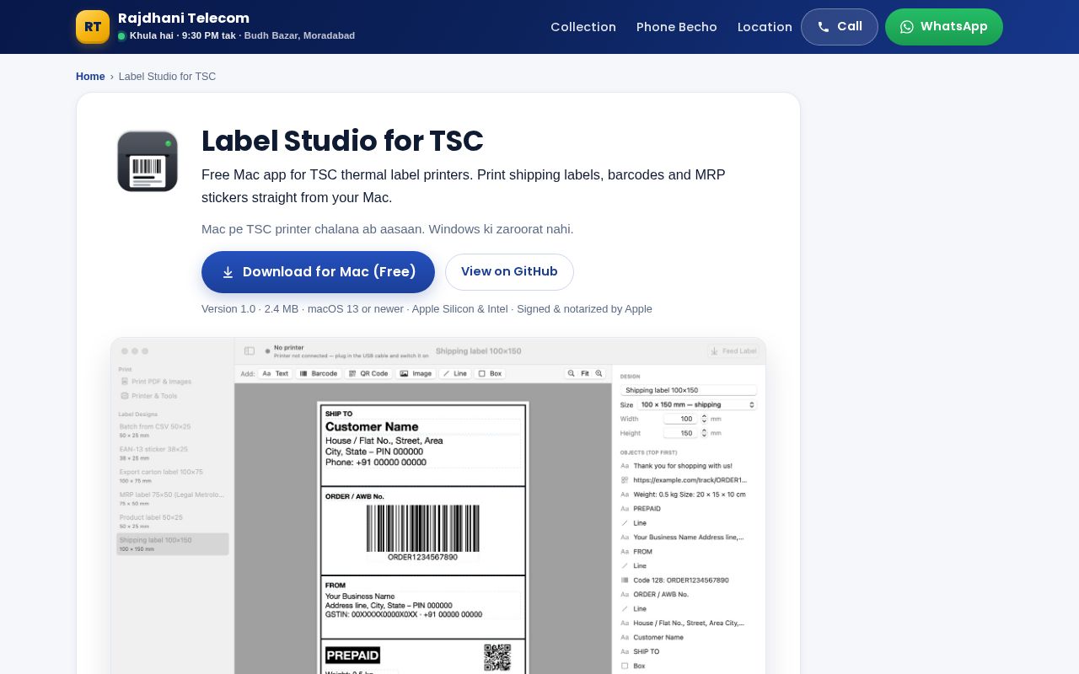The width and height of the screenshot is (1079, 674).
Task: Open WhatsApp chat button
Action: pos(944,27)
